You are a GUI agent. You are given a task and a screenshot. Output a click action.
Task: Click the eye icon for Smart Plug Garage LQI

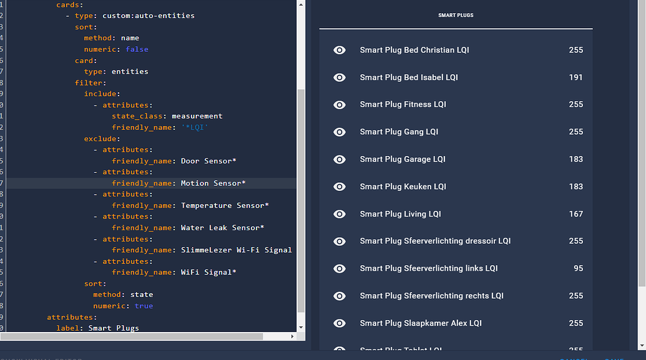coord(340,159)
